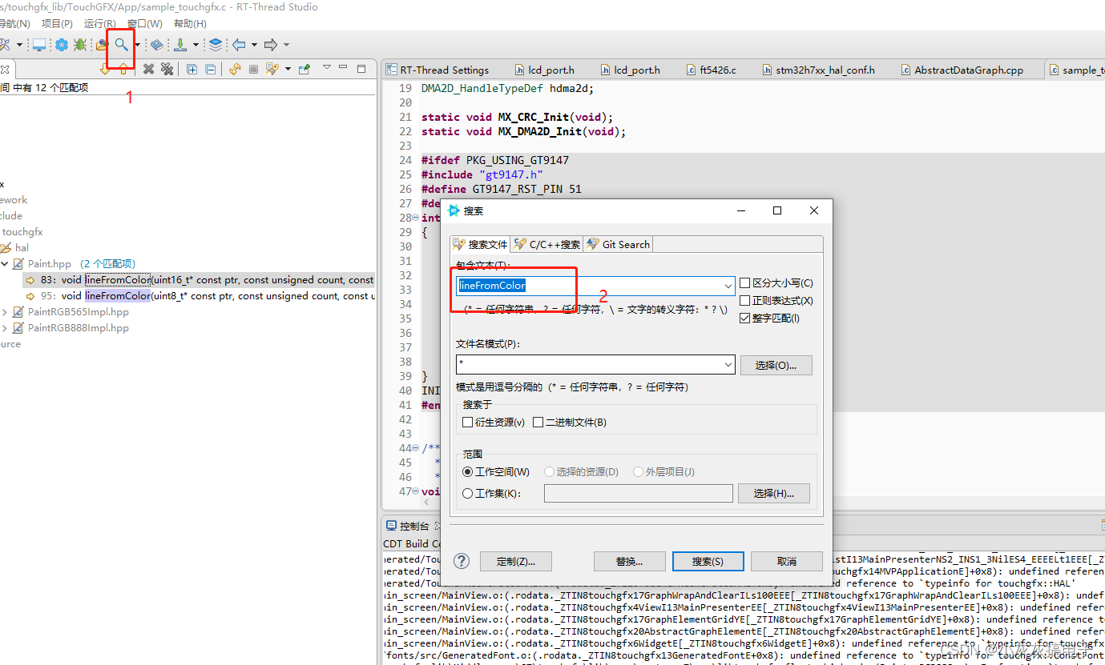1105x665 pixels.
Task: Click the build tools wrench icon
Action: point(6,45)
